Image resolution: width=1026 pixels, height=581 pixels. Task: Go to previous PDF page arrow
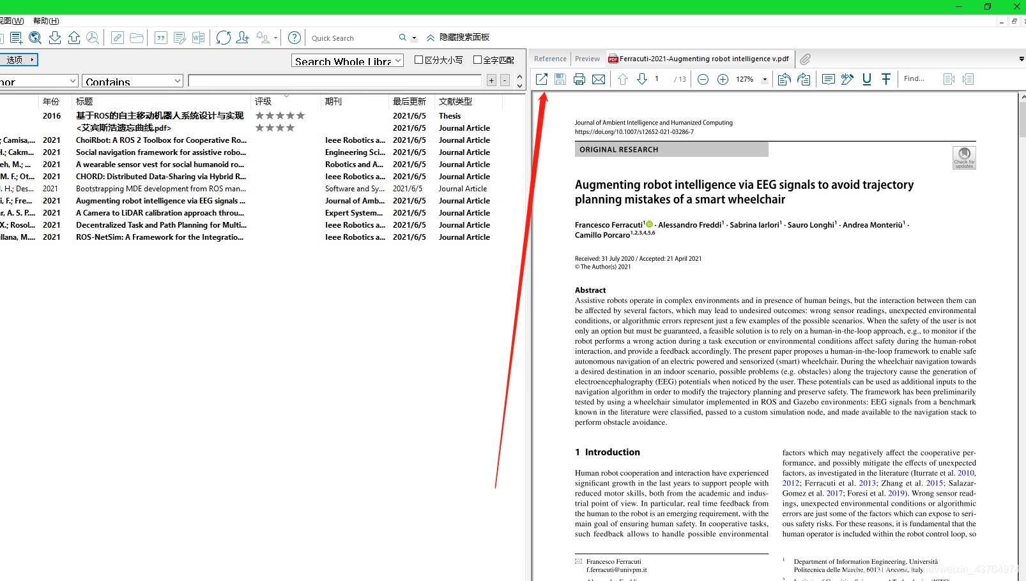point(623,79)
